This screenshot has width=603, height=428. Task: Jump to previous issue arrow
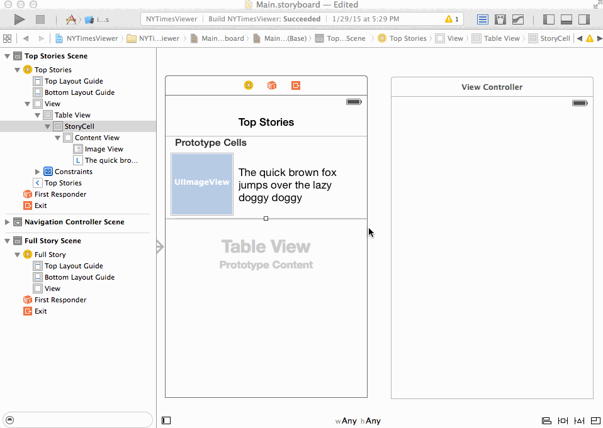(x=580, y=38)
